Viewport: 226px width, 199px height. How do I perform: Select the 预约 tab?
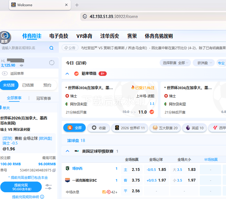click(47, 85)
